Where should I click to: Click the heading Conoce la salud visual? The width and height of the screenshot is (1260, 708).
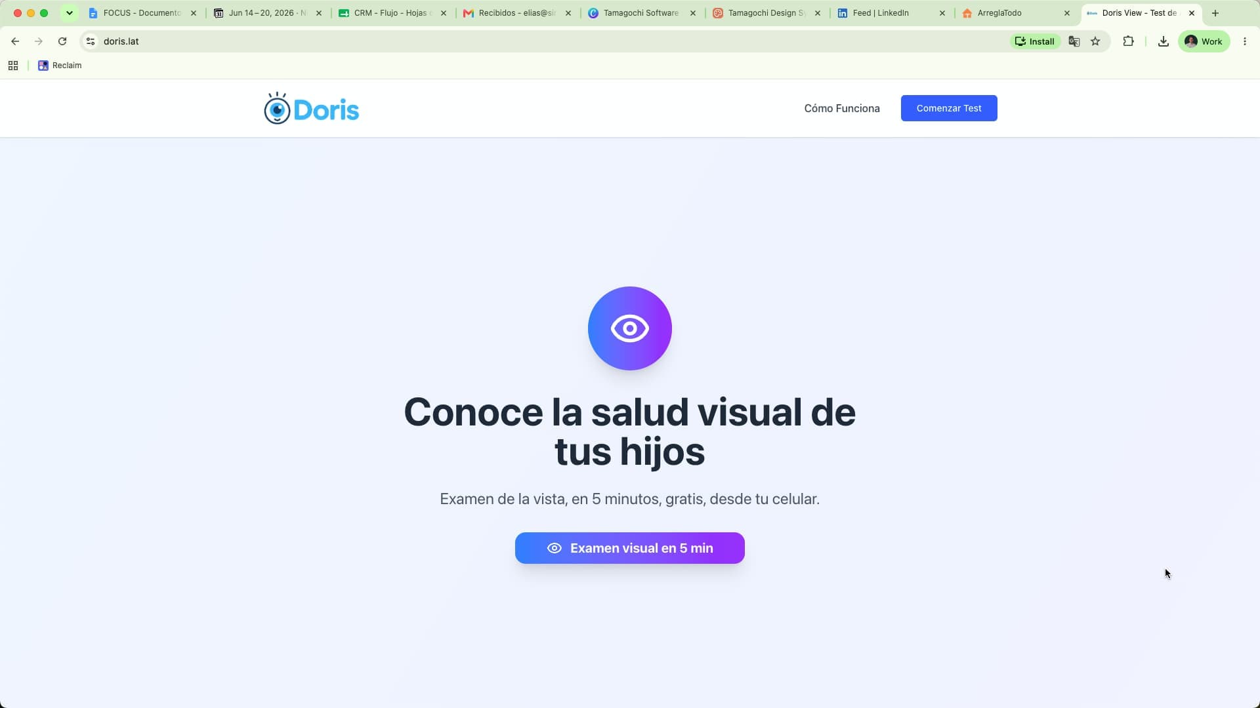point(630,431)
